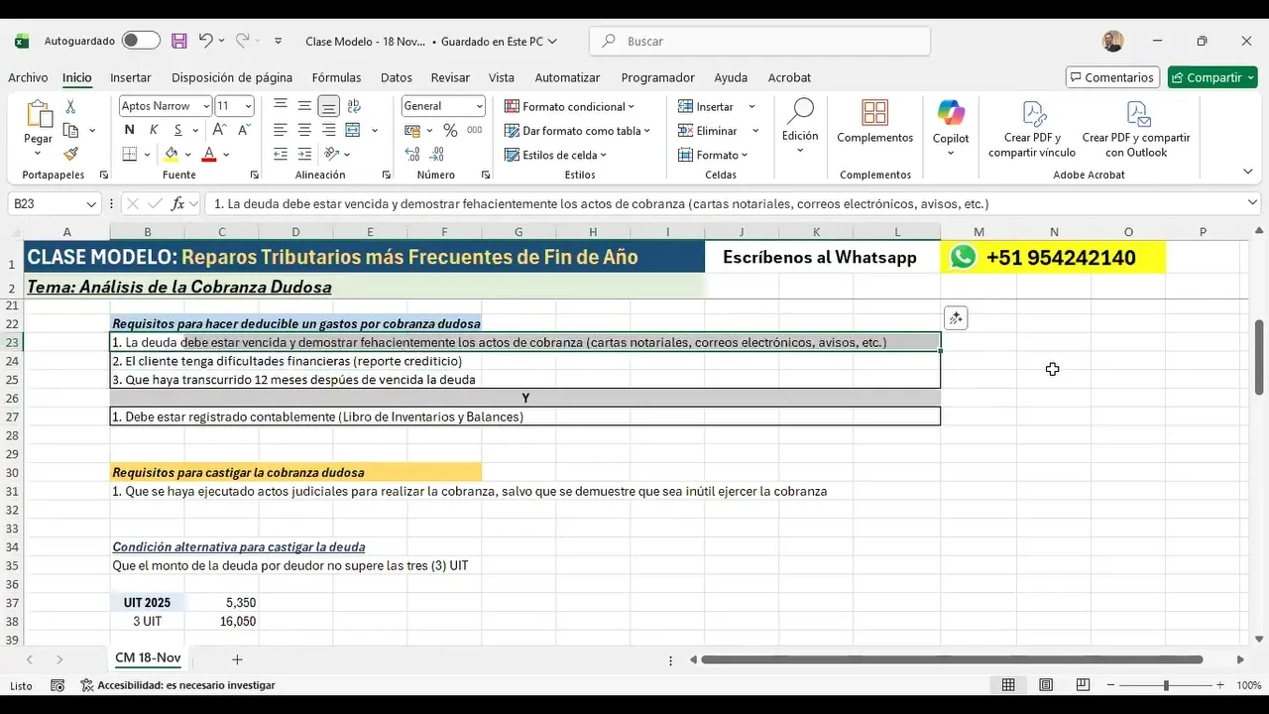Image resolution: width=1269 pixels, height=714 pixels.
Task: Click the Insert function fx icon
Action: [178, 203]
